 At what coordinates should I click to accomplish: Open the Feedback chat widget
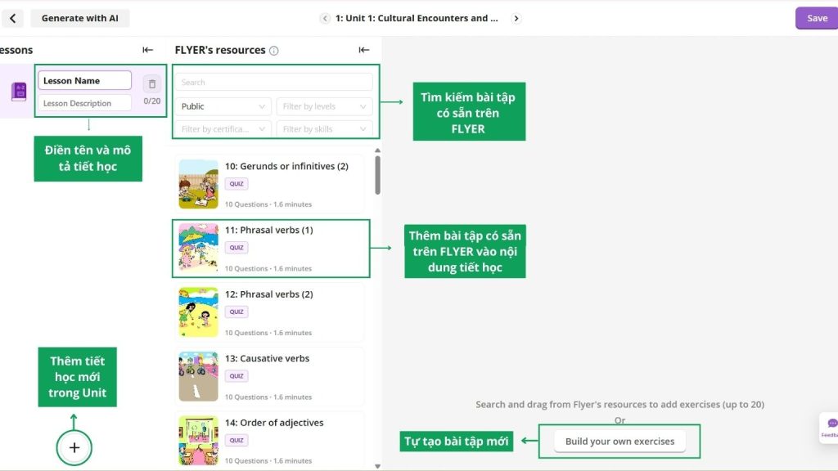pos(831,428)
